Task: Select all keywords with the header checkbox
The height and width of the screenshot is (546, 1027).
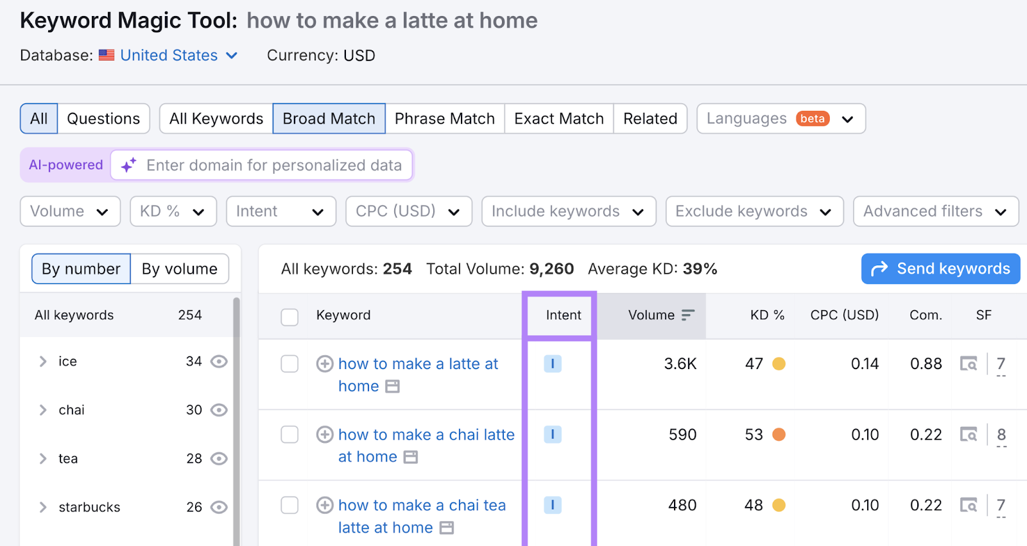Action: click(289, 316)
